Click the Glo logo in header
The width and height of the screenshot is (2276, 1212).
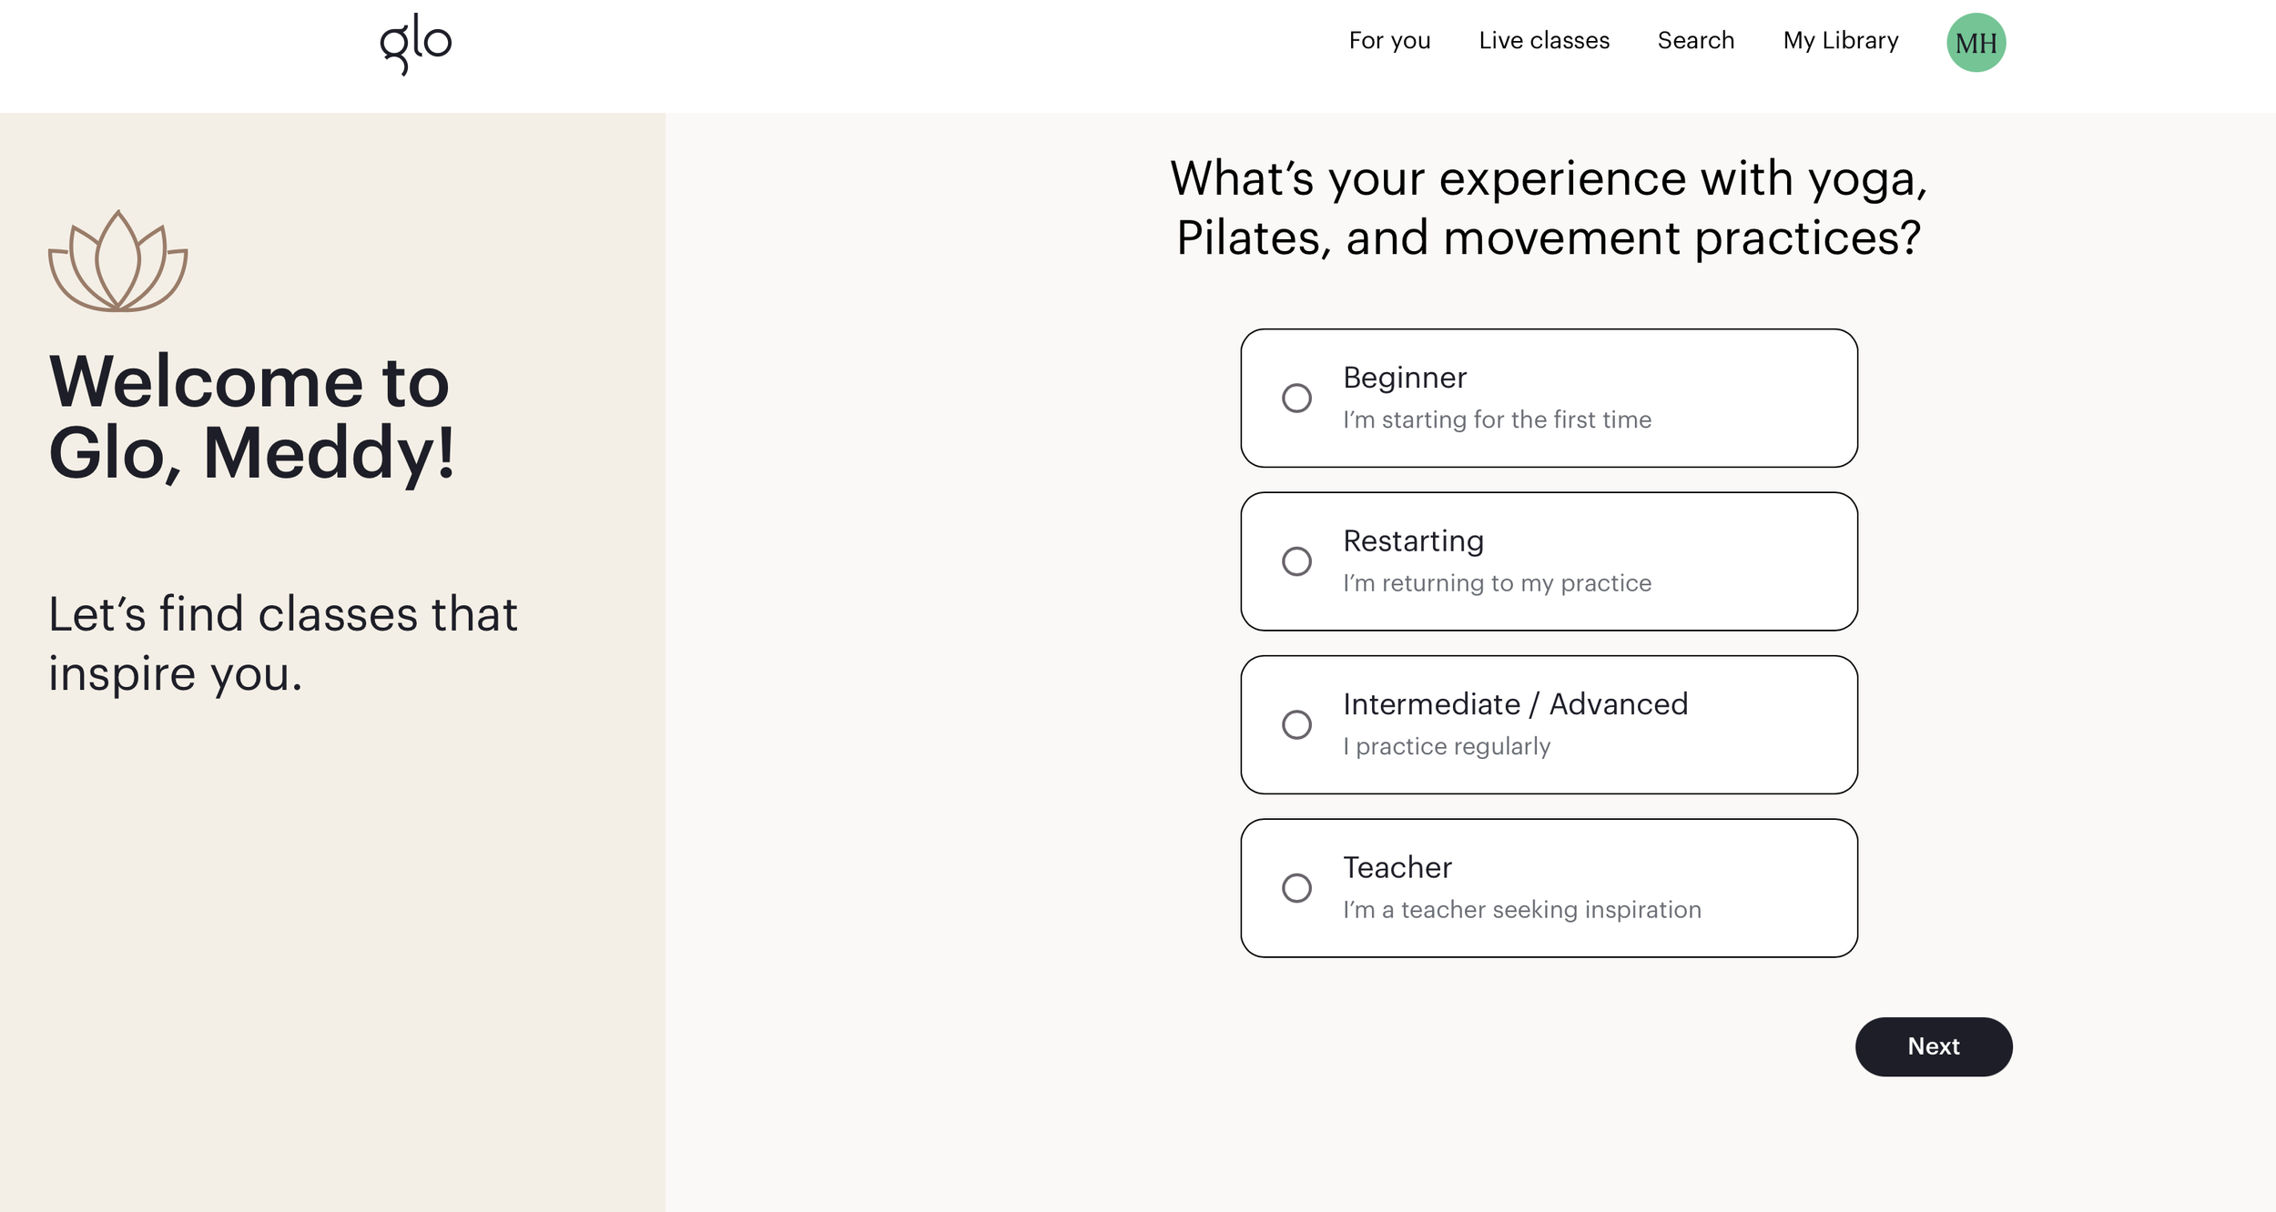point(415,44)
